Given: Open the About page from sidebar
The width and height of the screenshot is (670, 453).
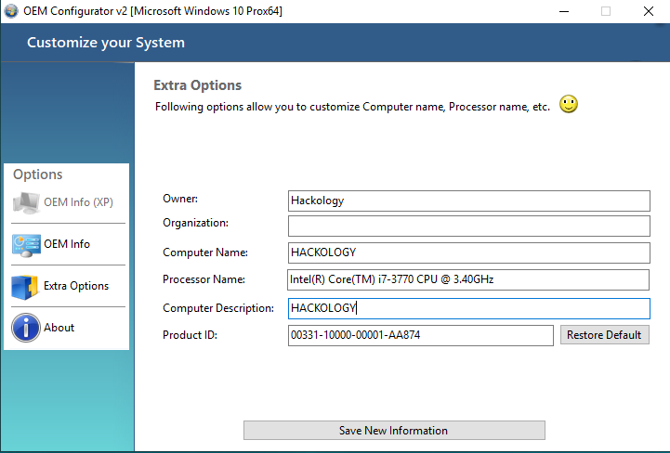Looking at the screenshot, I should point(59,328).
